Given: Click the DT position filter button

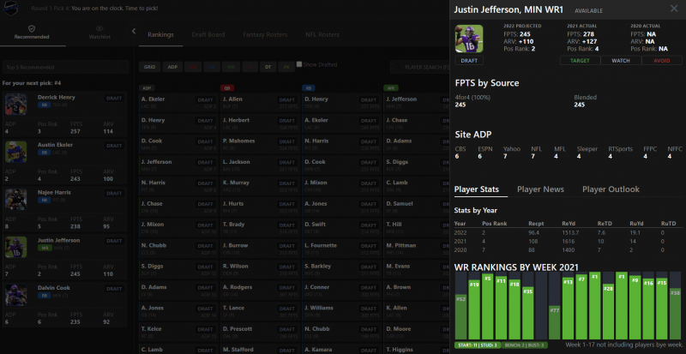Looking at the screenshot, I should [x=268, y=67].
